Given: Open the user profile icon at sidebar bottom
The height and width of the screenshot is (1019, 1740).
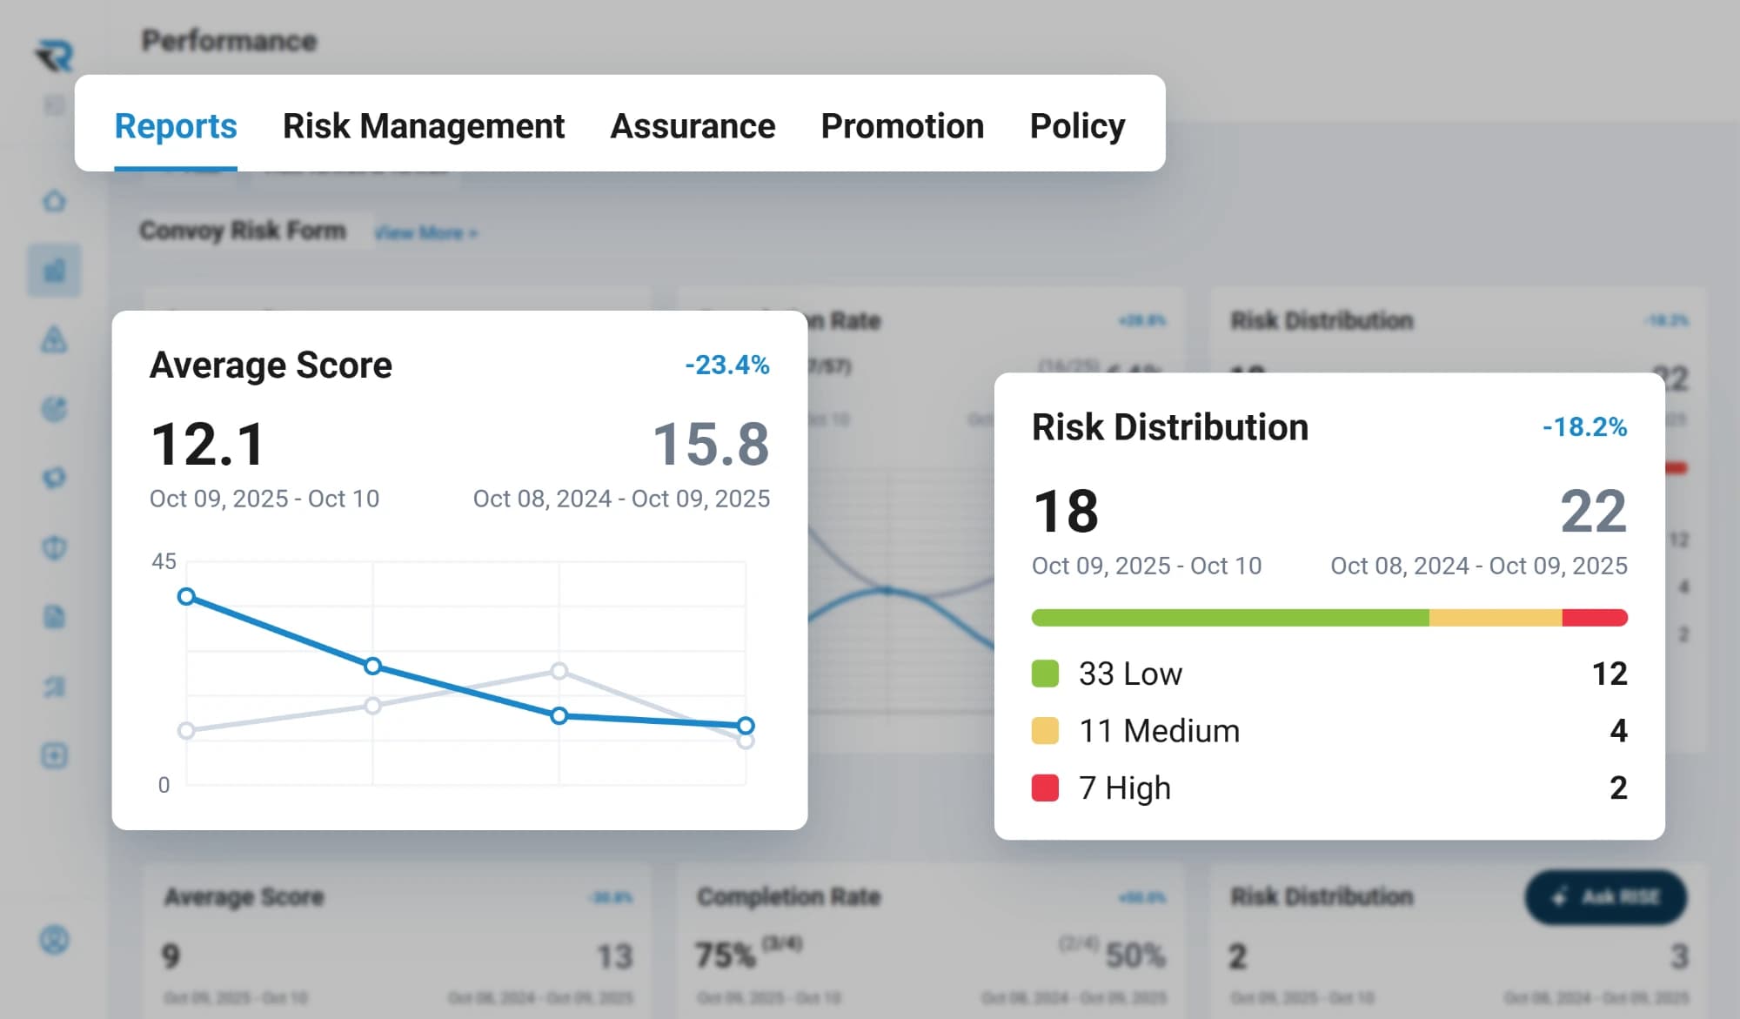Looking at the screenshot, I should [54, 940].
